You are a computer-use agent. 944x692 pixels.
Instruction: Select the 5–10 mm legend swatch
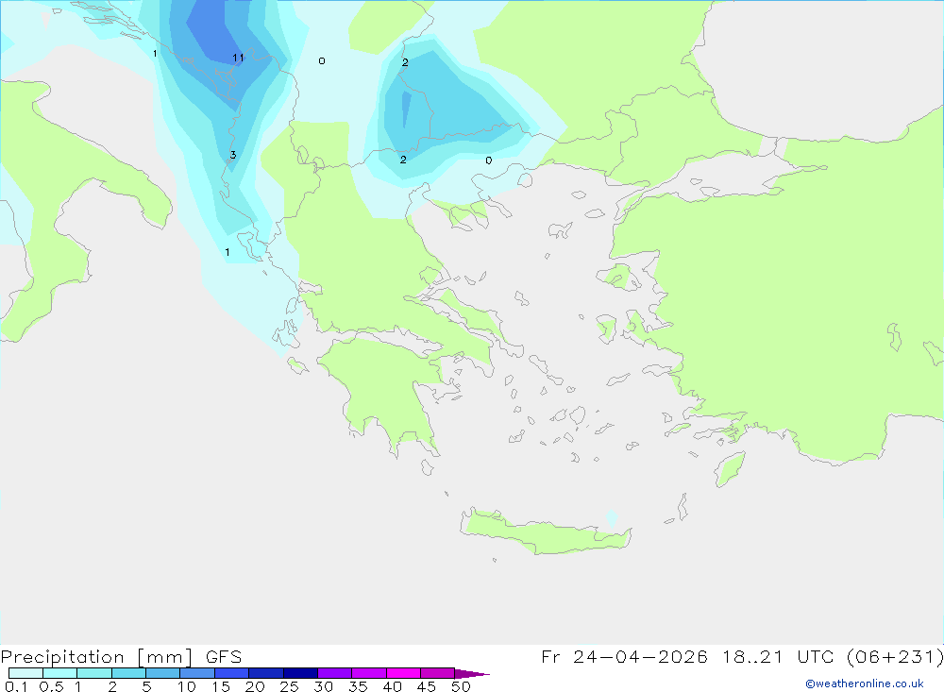(162, 673)
